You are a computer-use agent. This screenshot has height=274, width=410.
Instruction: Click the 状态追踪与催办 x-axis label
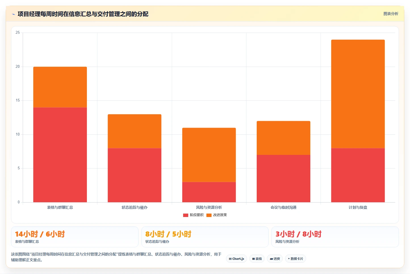(x=135, y=207)
